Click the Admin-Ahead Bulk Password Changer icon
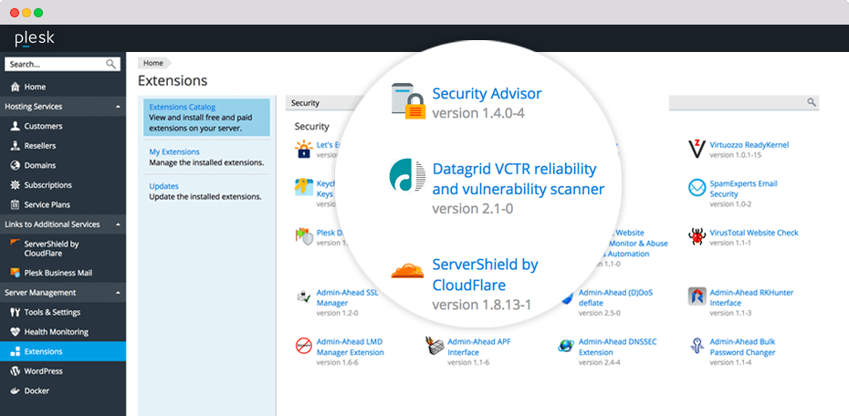Image resolution: width=849 pixels, height=416 pixels. 697,347
